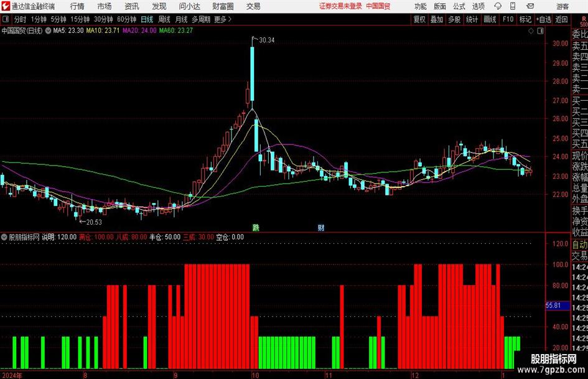The height and width of the screenshot is (379, 588).
Task: Open the 市场 menu
Action: point(105,6)
